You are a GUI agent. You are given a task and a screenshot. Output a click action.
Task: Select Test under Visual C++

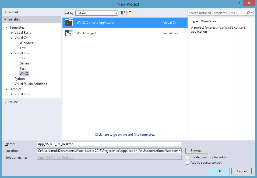pos(23,68)
